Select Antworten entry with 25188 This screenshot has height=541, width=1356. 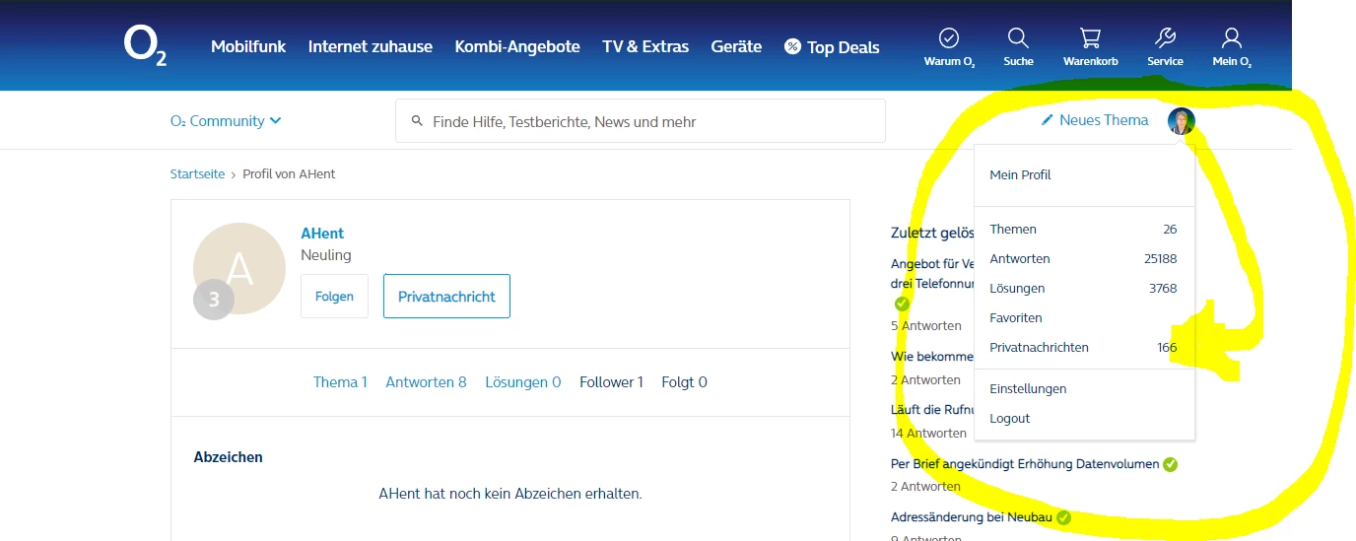(x=1084, y=258)
